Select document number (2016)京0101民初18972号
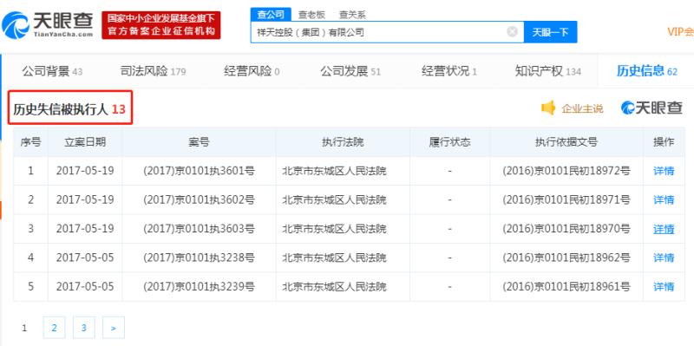The image size is (694, 346). 566,171
